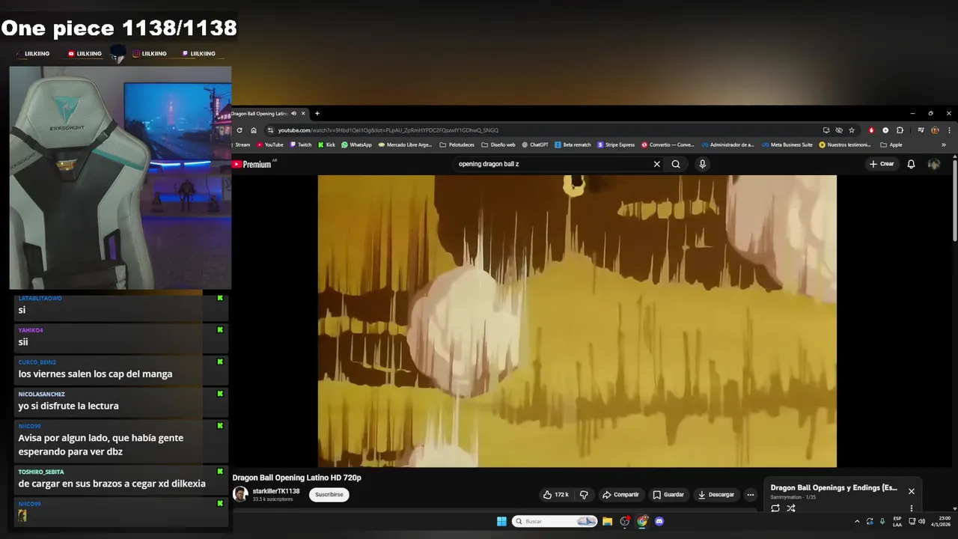The image size is (958, 539).
Task: Open the Nuestros testimonios bookmark
Action: click(846, 144)
